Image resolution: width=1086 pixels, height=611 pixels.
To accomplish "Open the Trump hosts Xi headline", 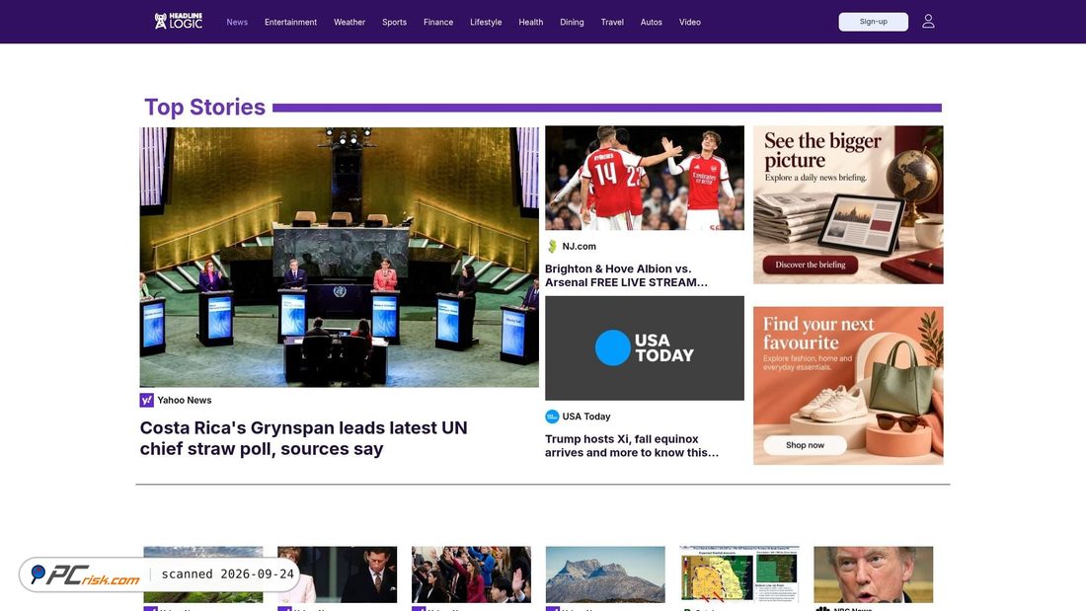I will click(x=632, y=445).
